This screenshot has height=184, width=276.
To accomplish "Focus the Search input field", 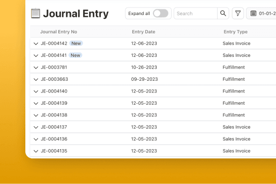I will [x=196, y=14].
